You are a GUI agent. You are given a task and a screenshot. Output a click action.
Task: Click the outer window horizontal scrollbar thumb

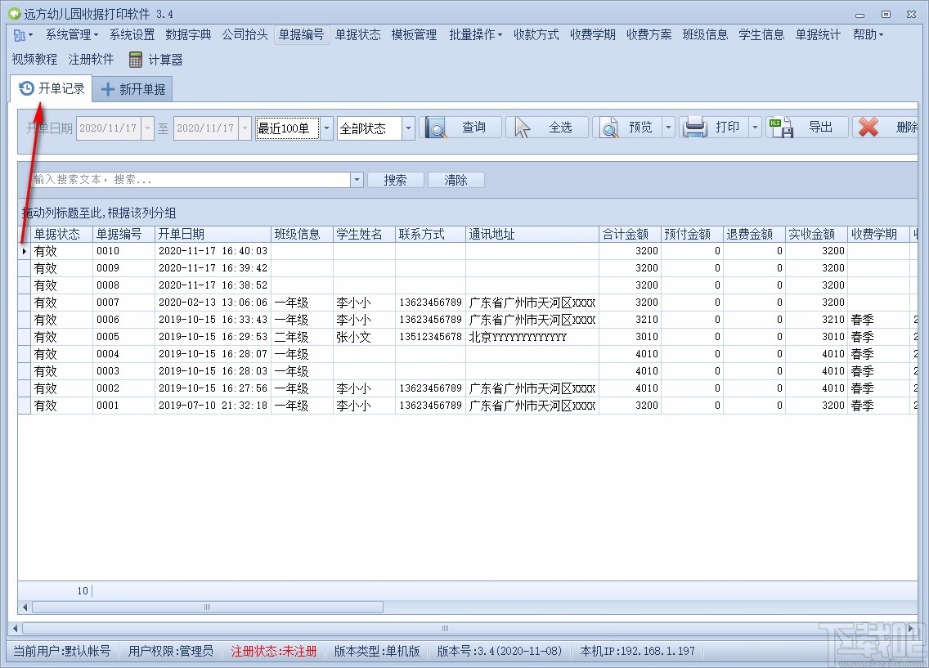click(x=444, y=628)
